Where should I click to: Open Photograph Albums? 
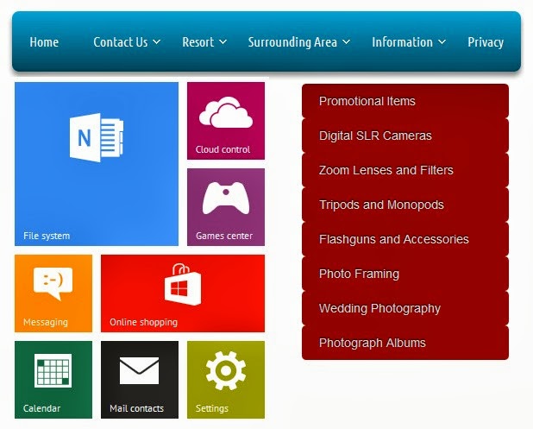pyautogui.click(x=405, y=343)
